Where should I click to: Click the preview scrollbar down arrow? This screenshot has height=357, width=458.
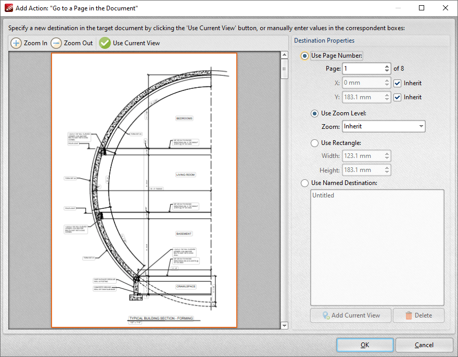[x=284, y=325]
